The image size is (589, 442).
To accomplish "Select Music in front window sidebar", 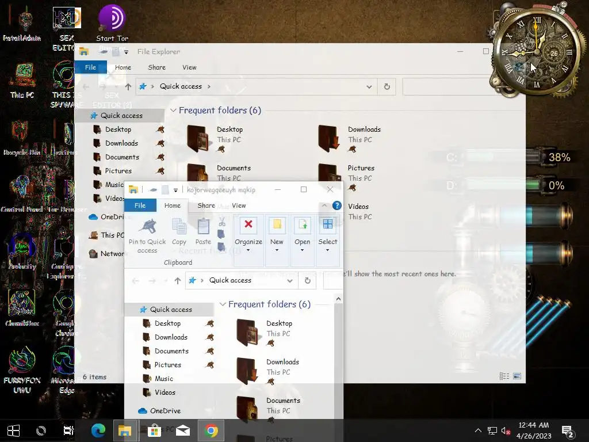I will click(164, 379).
